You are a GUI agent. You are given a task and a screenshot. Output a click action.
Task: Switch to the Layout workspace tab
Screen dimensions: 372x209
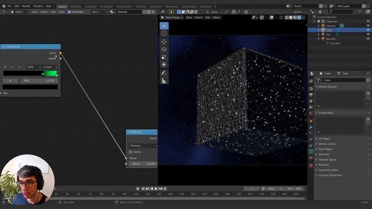(x=62, y=6)
